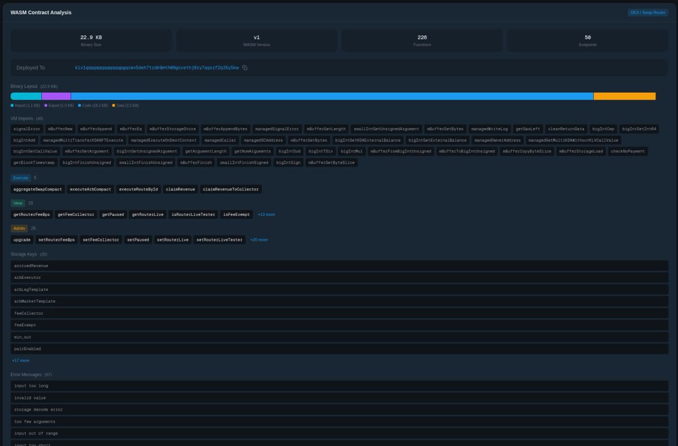Click the Execute category badge
Image resolution: width=678 pixels, height=446 pixels.
pyautogui.click(x=20, y=178)
